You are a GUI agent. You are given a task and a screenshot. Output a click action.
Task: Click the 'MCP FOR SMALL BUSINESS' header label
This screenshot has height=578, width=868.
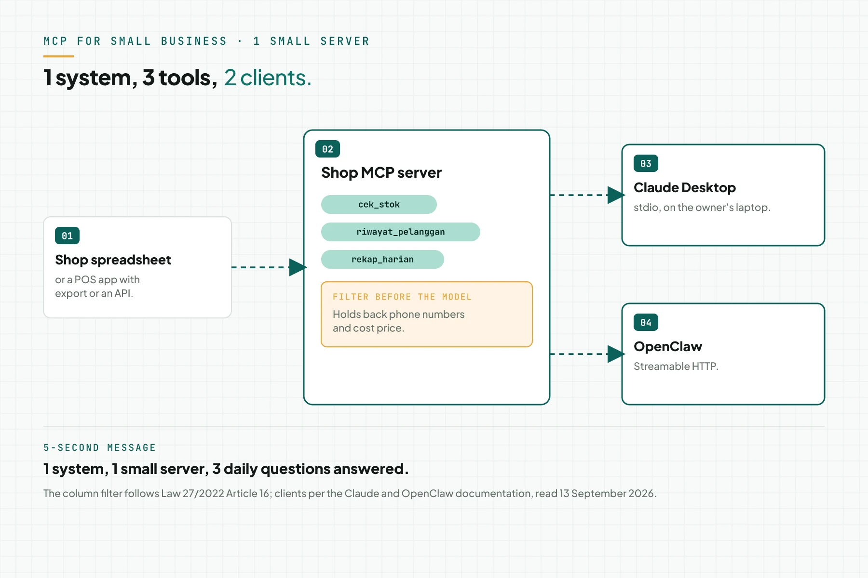coord(135,41)
